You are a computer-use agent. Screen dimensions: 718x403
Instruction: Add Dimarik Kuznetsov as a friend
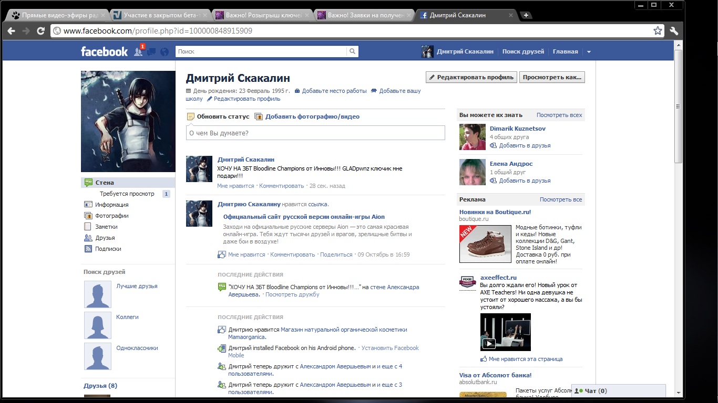tap(524, 145)
